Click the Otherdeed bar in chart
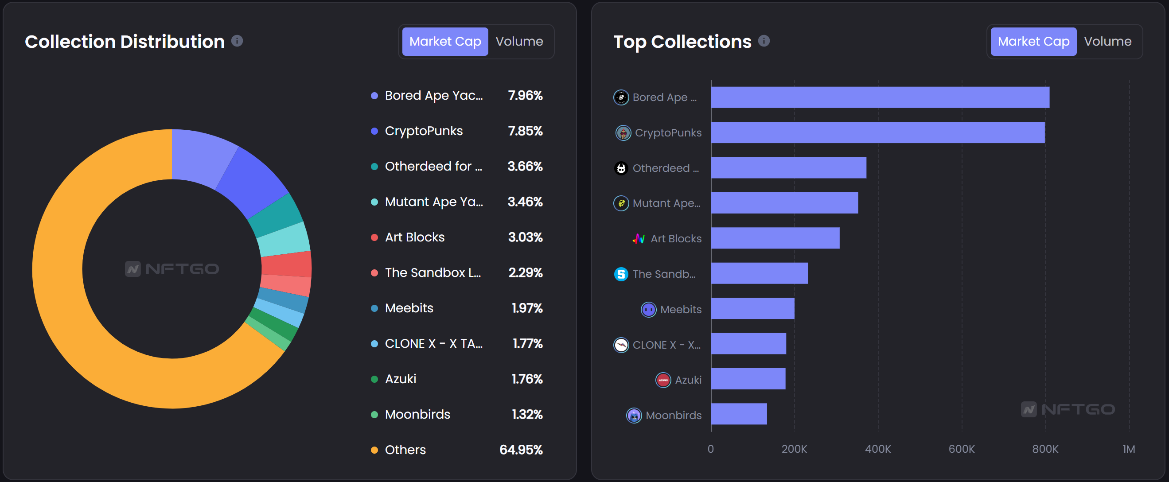Screen dimensions: 1169x482 click(789, 168)
